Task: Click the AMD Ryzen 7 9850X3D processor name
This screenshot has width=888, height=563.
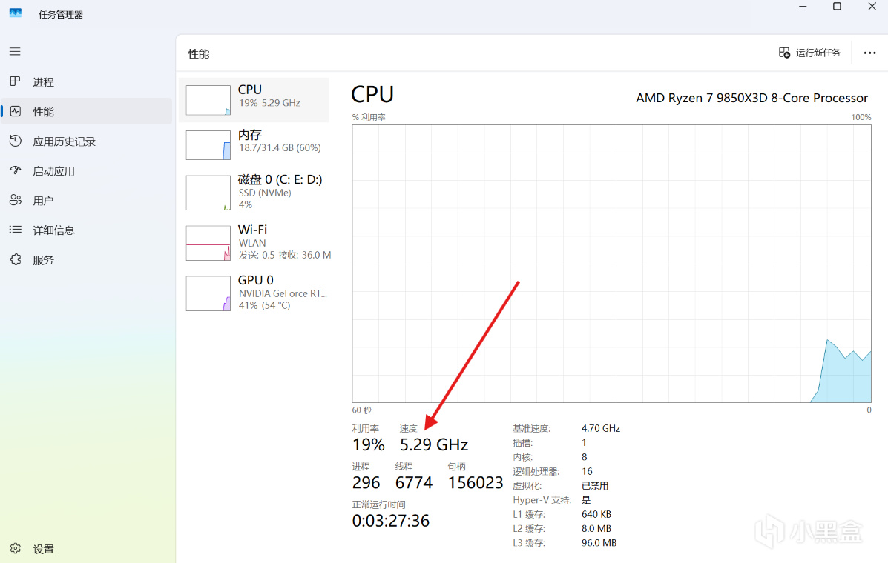Action: pyautogui.click(x=751, y=98)
